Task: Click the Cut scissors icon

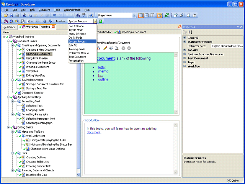Action: 24,15
